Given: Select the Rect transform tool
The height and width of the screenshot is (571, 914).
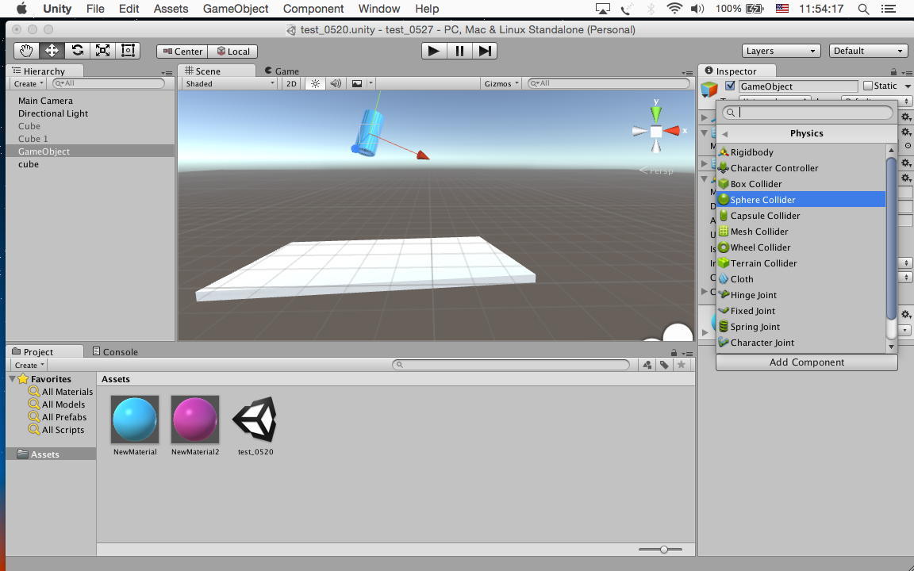Looking at the screenshot, I should [x=128, y=51].
